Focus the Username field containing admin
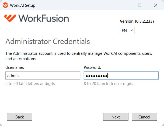 click(43, 76)
